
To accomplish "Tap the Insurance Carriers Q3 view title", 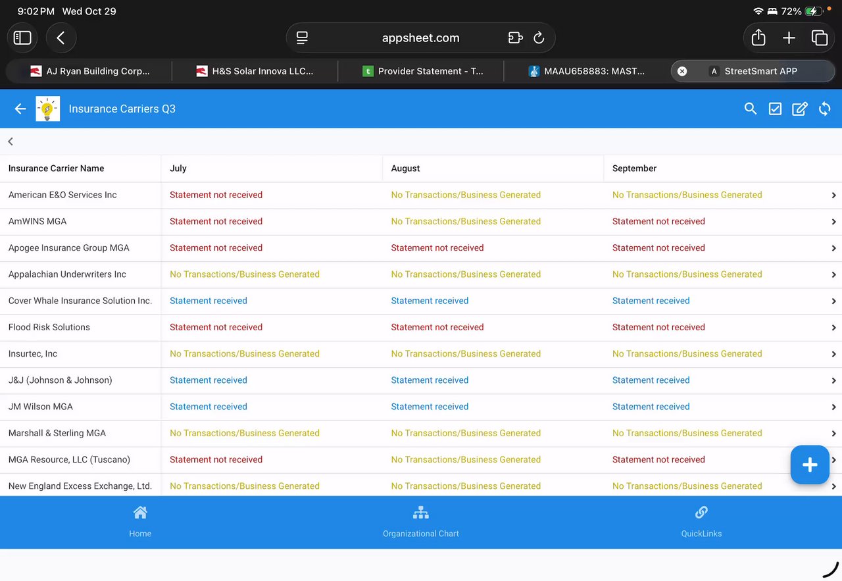I will pos(122,109).
